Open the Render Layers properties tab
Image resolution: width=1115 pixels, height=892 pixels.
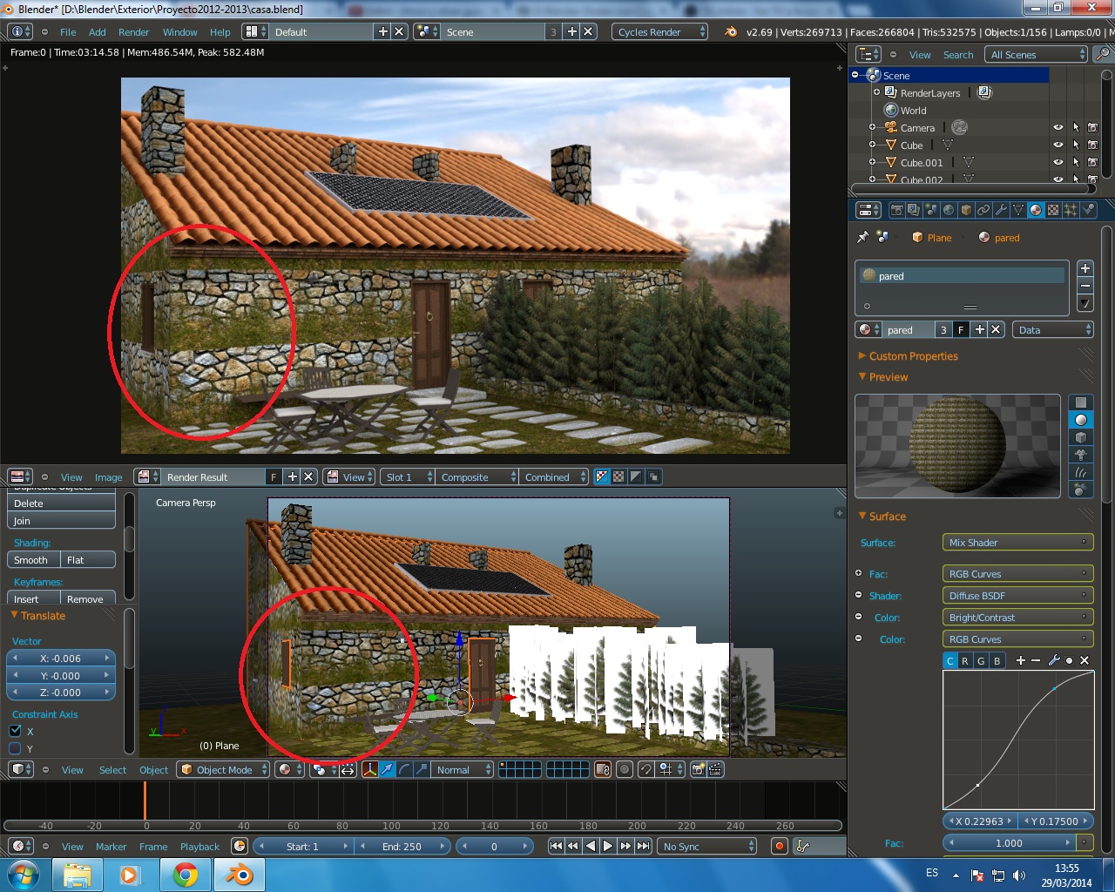[913, 210]
